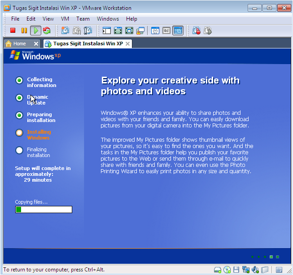Click the sound device speaker status icon
Viewport: 293px width, 275px height.
(255, 270)
